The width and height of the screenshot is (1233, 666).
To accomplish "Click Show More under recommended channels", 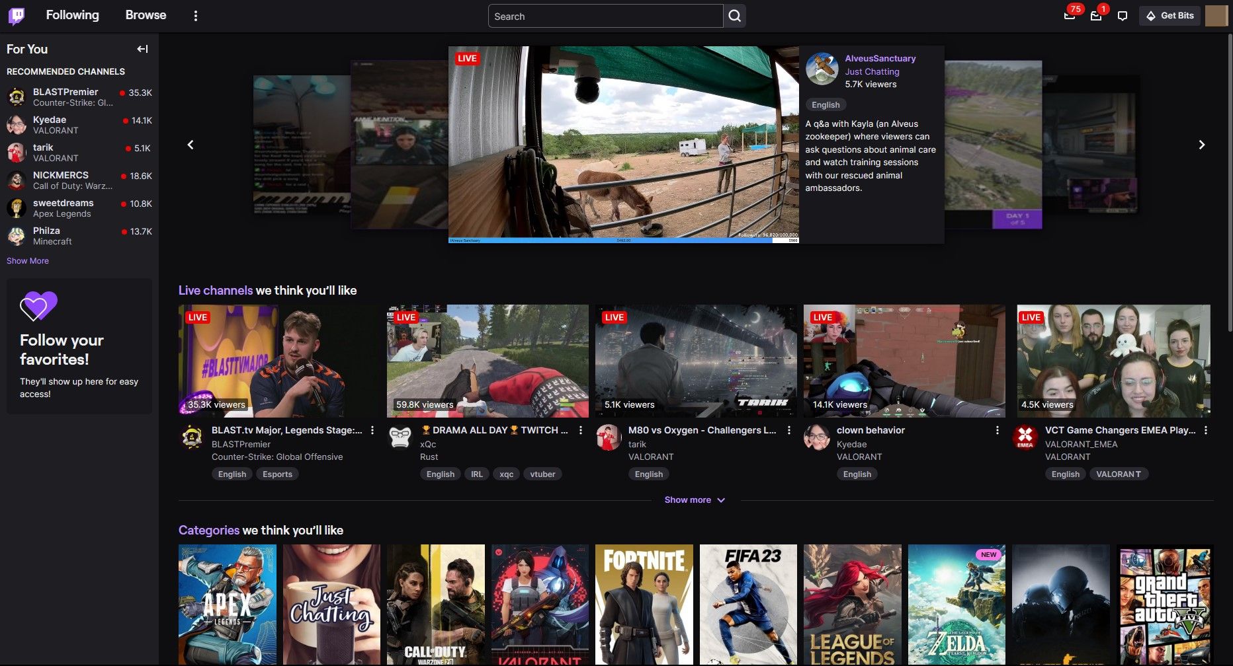I will pyautogui.click(x=28, y=261).
